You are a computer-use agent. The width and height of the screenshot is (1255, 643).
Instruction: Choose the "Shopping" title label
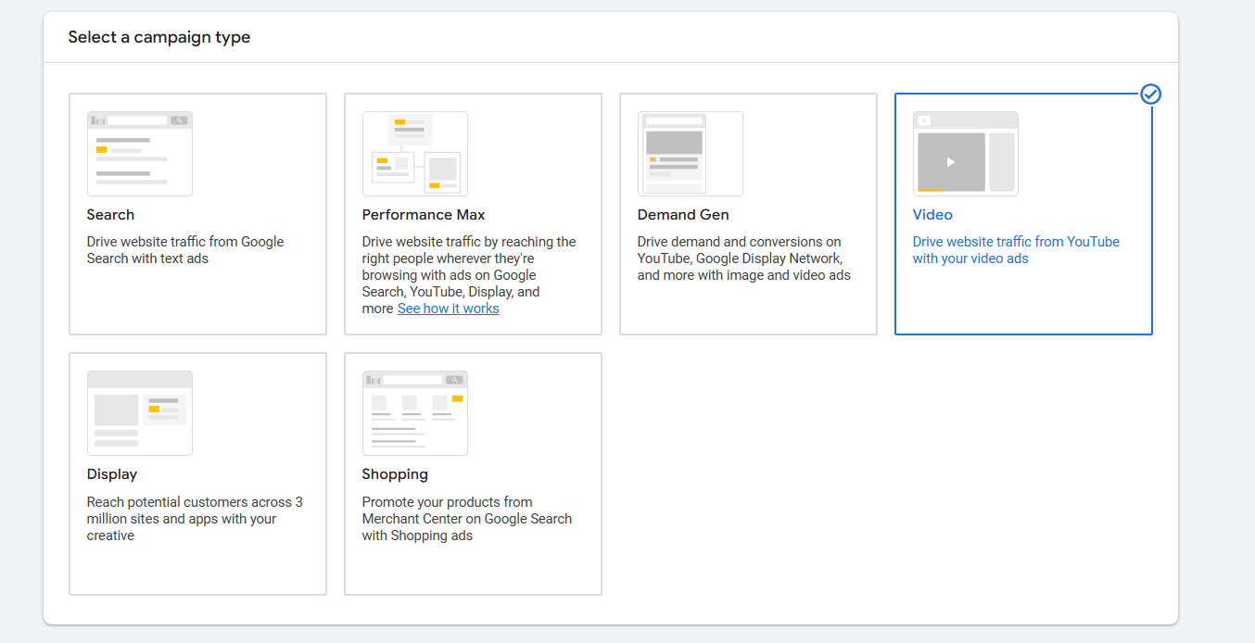pos(394,474)
